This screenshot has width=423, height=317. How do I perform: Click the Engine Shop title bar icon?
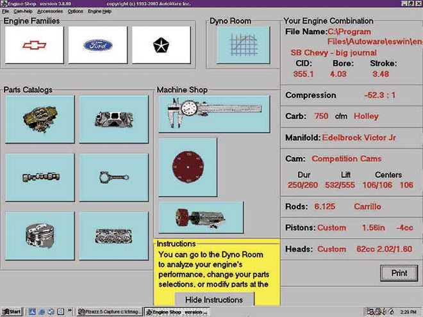3,3
